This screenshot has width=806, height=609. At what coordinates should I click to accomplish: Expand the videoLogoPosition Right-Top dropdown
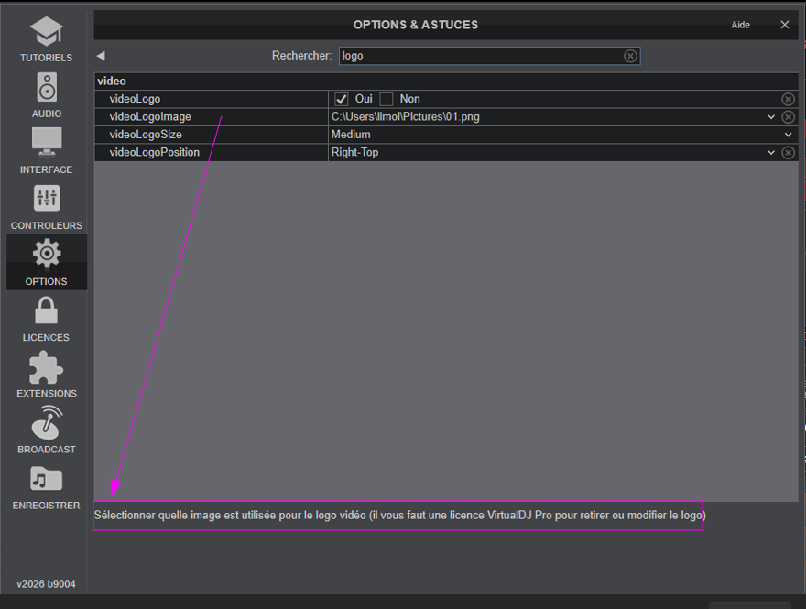(x=771, y=153)
